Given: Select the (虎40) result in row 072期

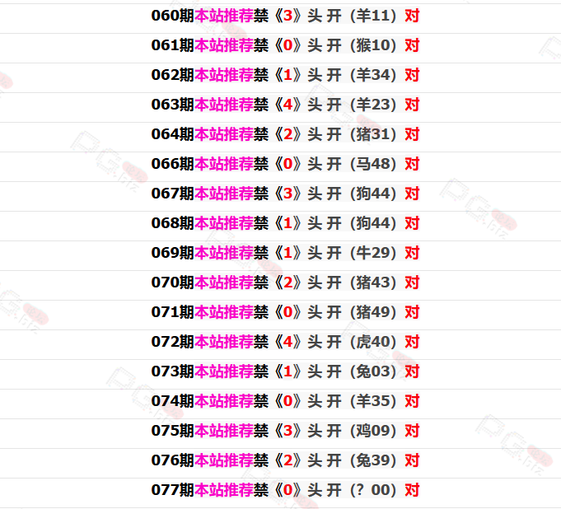Looking at the screenshot, I should click(373, 343).
